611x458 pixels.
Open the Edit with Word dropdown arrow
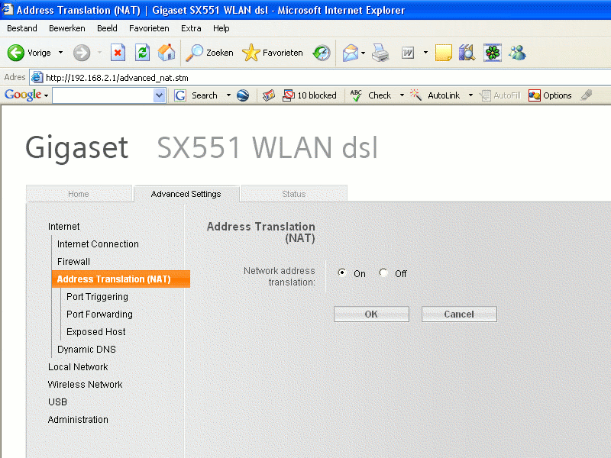(425, 52)
